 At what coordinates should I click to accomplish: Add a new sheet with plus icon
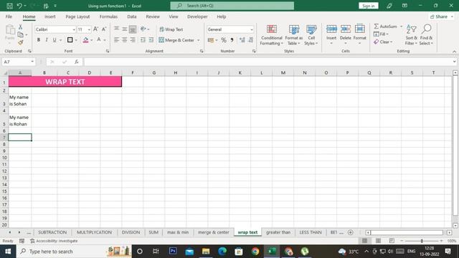[x=351, y=232]
